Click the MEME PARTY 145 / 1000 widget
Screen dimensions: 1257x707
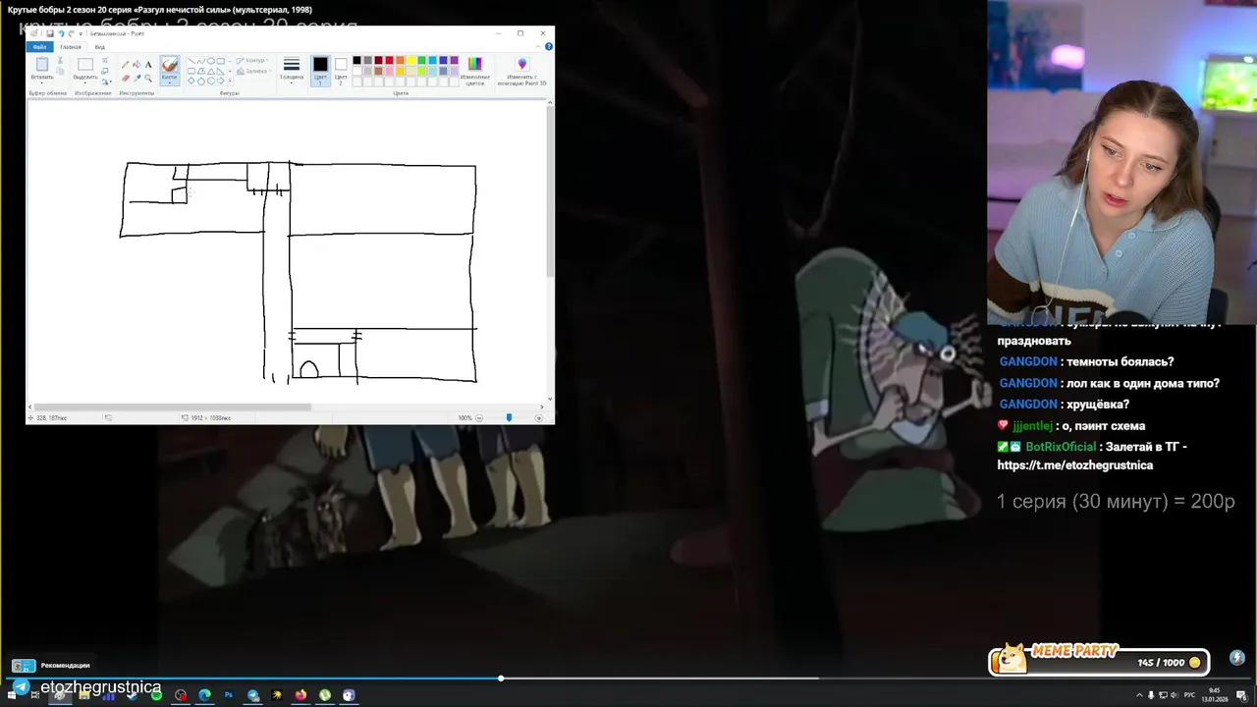1099,659
